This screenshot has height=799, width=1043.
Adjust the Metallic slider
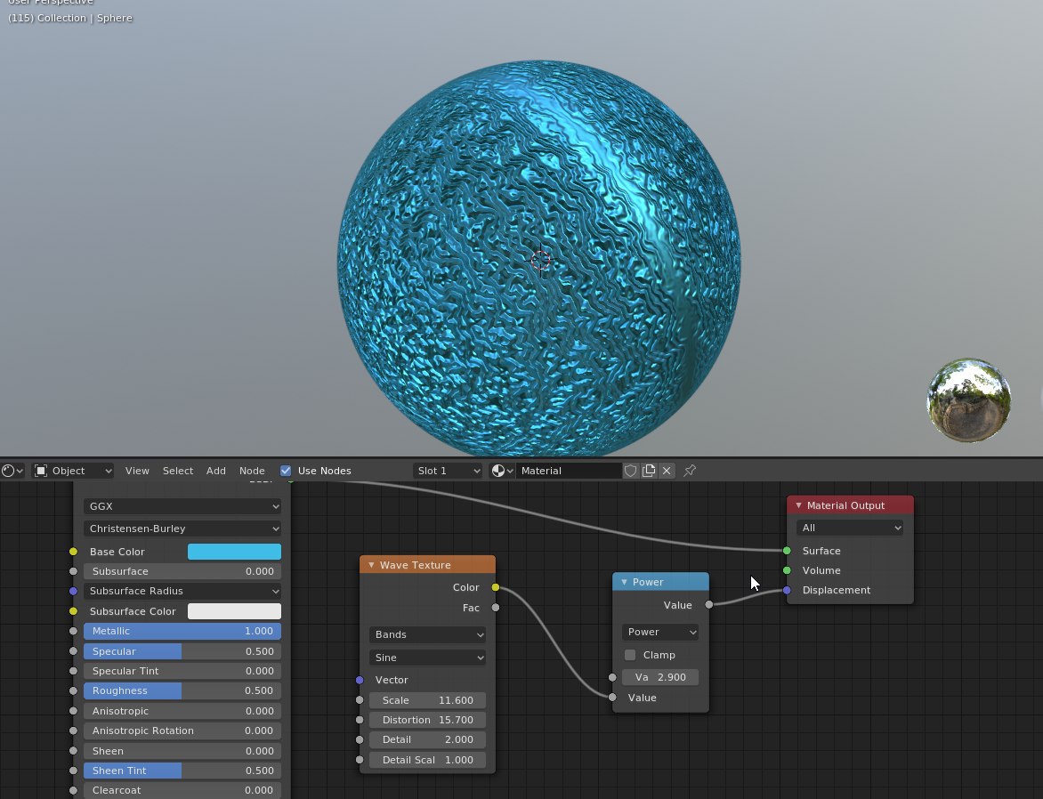182,631
